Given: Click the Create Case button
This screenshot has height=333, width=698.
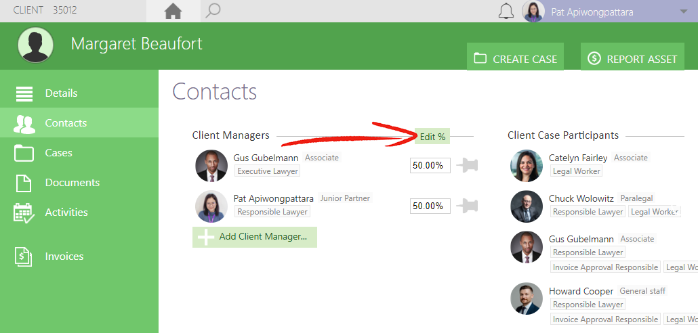Looking at the screenshot, I should (515, 56).
